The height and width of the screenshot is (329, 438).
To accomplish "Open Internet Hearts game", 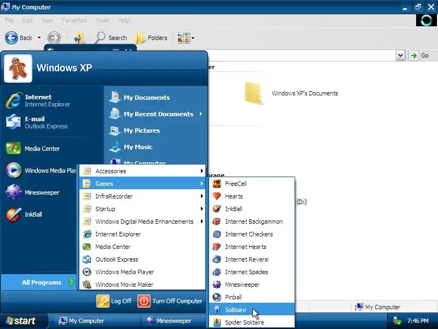I will (x=252, y=247).
